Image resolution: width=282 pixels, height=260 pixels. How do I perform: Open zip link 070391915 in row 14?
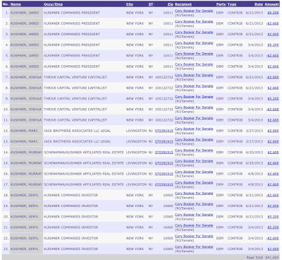click(x=164, y=153)
